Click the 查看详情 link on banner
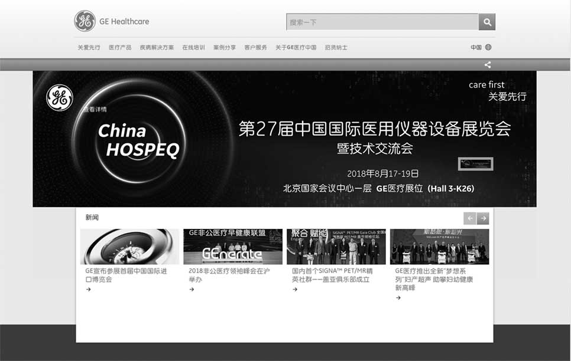571x361 pixels. tap(95, 110)
